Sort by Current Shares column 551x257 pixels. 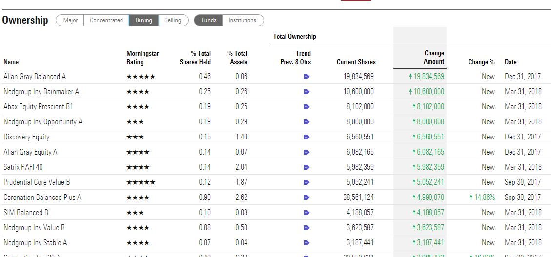[356, 62]
